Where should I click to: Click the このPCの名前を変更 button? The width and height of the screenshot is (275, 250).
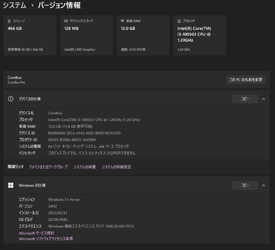click(x=246, y=80)
